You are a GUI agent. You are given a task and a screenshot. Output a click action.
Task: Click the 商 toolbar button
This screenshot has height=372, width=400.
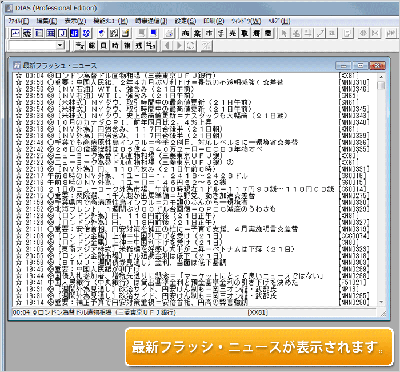click(x=186, y=33)
